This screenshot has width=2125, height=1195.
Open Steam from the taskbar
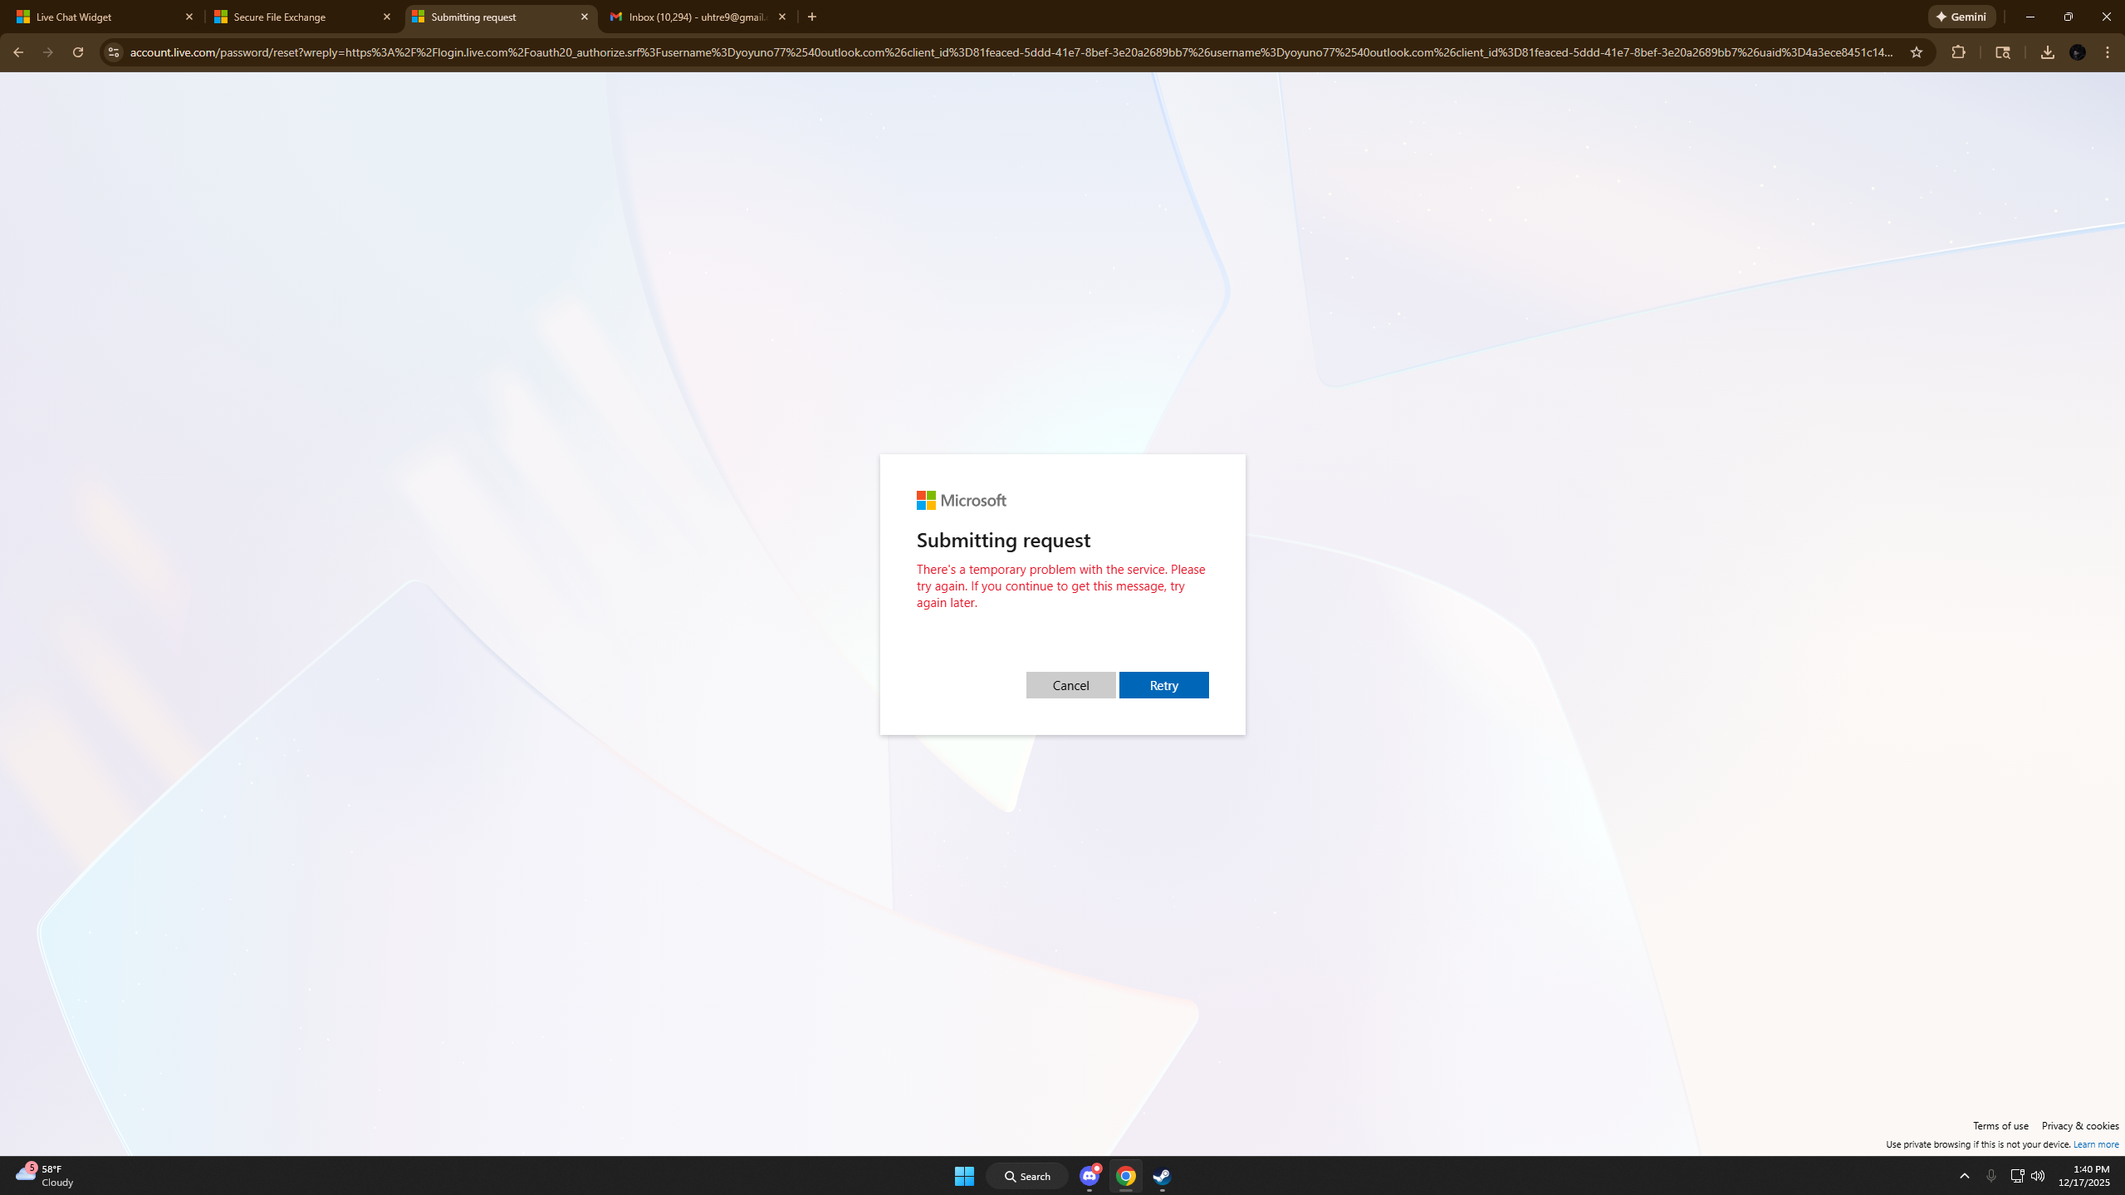click(1162, 1176)
